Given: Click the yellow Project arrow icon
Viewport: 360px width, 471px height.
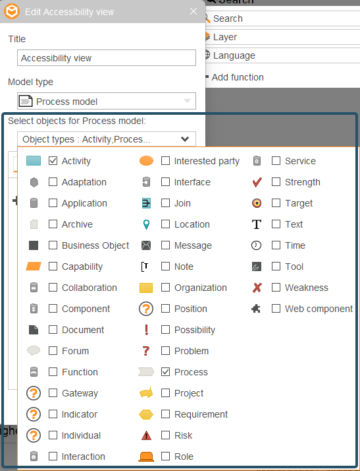Looking at the screenshot, I should (x=146, y=393).
